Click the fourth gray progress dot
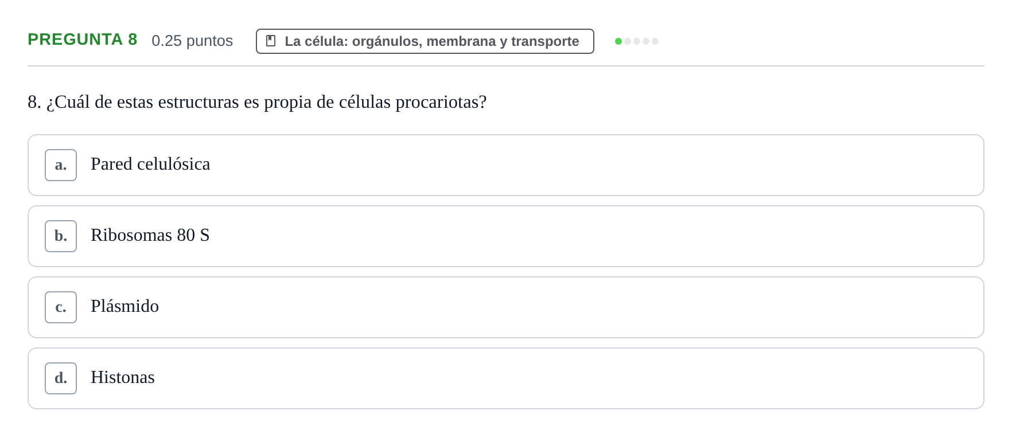This screenshot has width=1012, height=438. (x=646, y=41)
